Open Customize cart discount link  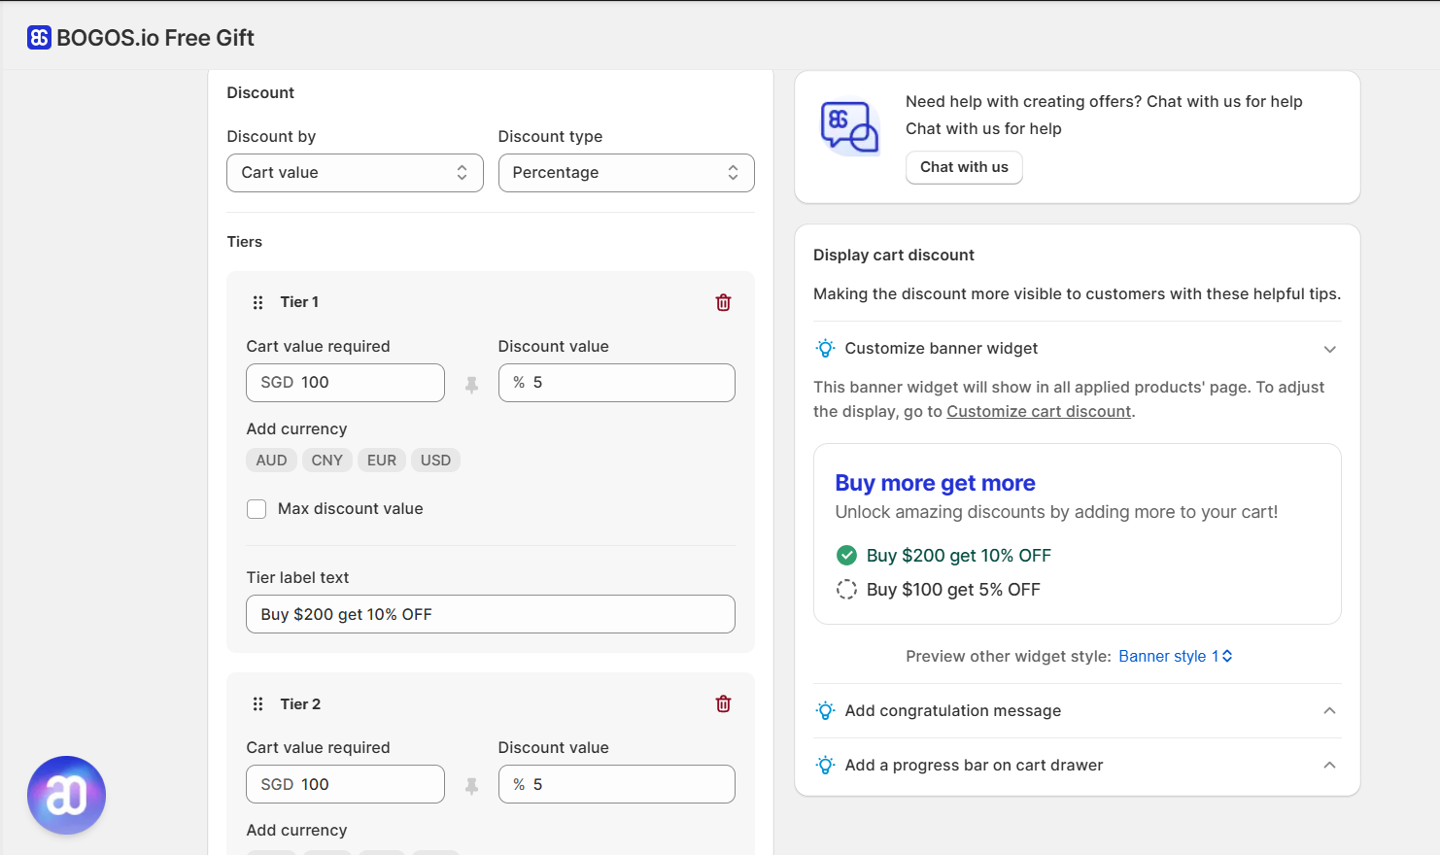click(1039, 412)
